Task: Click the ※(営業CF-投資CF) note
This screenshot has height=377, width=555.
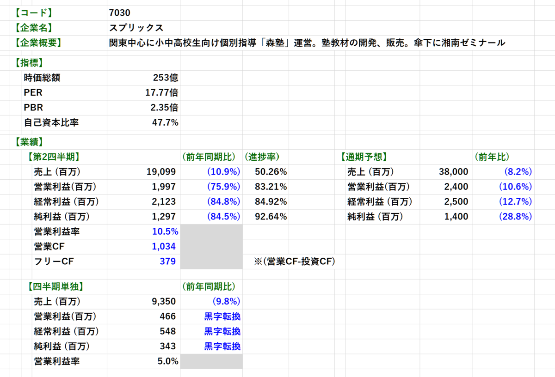Action: (295, 261)
